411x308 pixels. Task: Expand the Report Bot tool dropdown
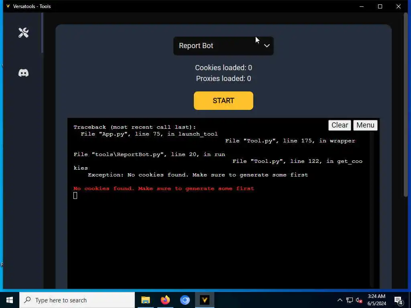[223, 46]
